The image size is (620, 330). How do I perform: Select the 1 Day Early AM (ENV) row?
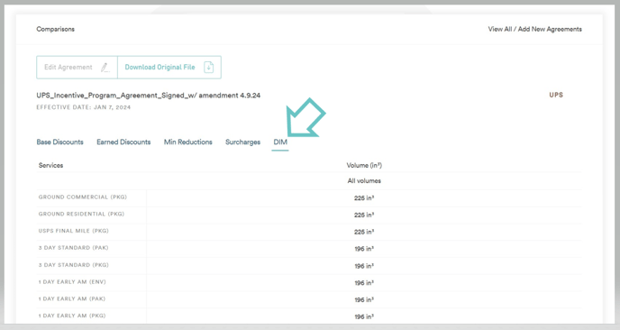click(309, 282)
